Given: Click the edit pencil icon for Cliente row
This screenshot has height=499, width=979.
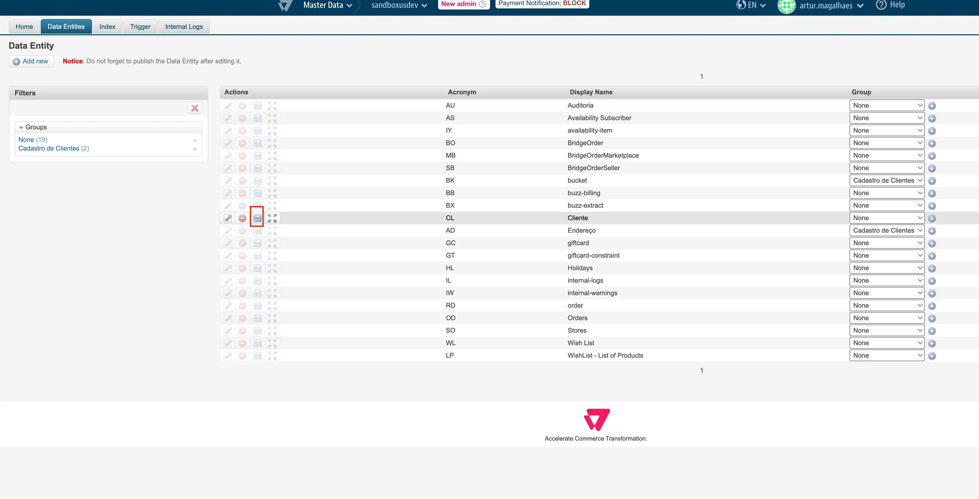Looking at the screenshot, I should pyautogui.click(x=228, y=218).
